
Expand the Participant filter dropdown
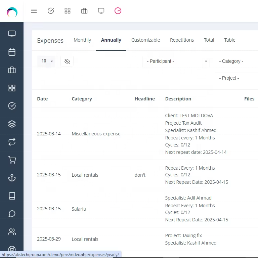[x=176, y=61]
